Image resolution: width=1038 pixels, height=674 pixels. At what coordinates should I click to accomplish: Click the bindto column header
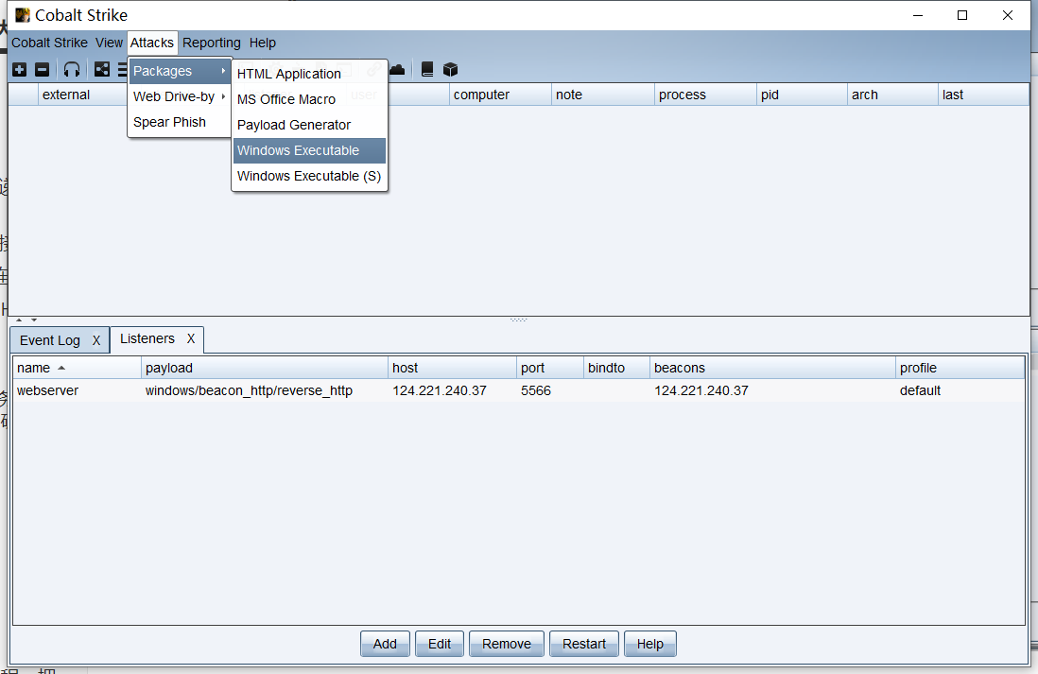617,368
